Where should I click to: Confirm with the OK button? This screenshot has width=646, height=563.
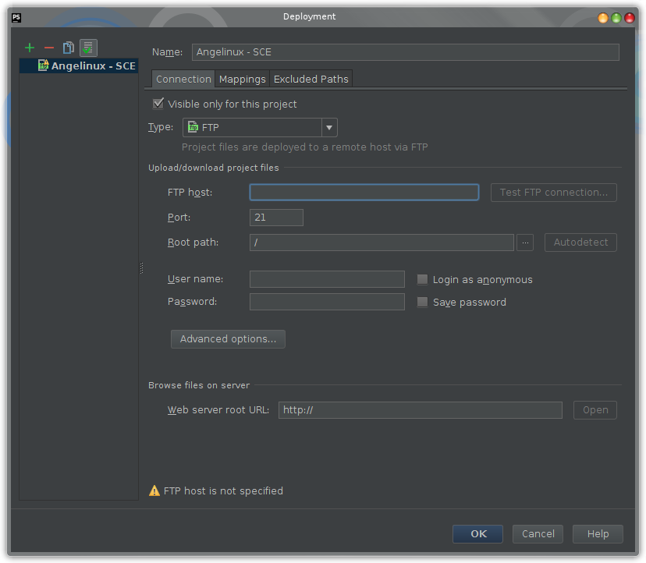pos(478,534)
